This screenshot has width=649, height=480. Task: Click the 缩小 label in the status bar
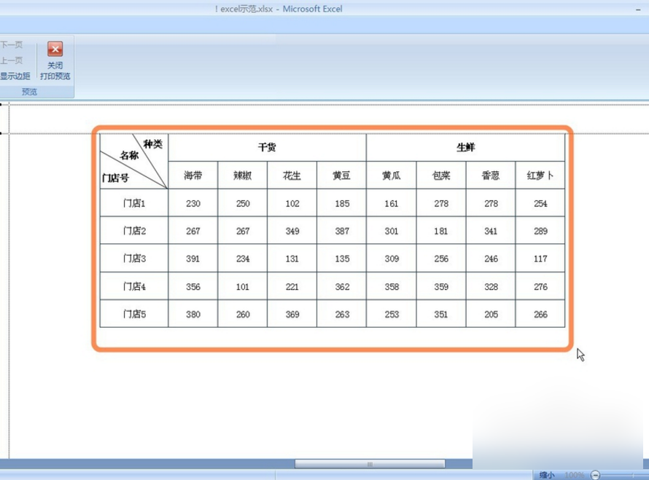tap(547, 475)
